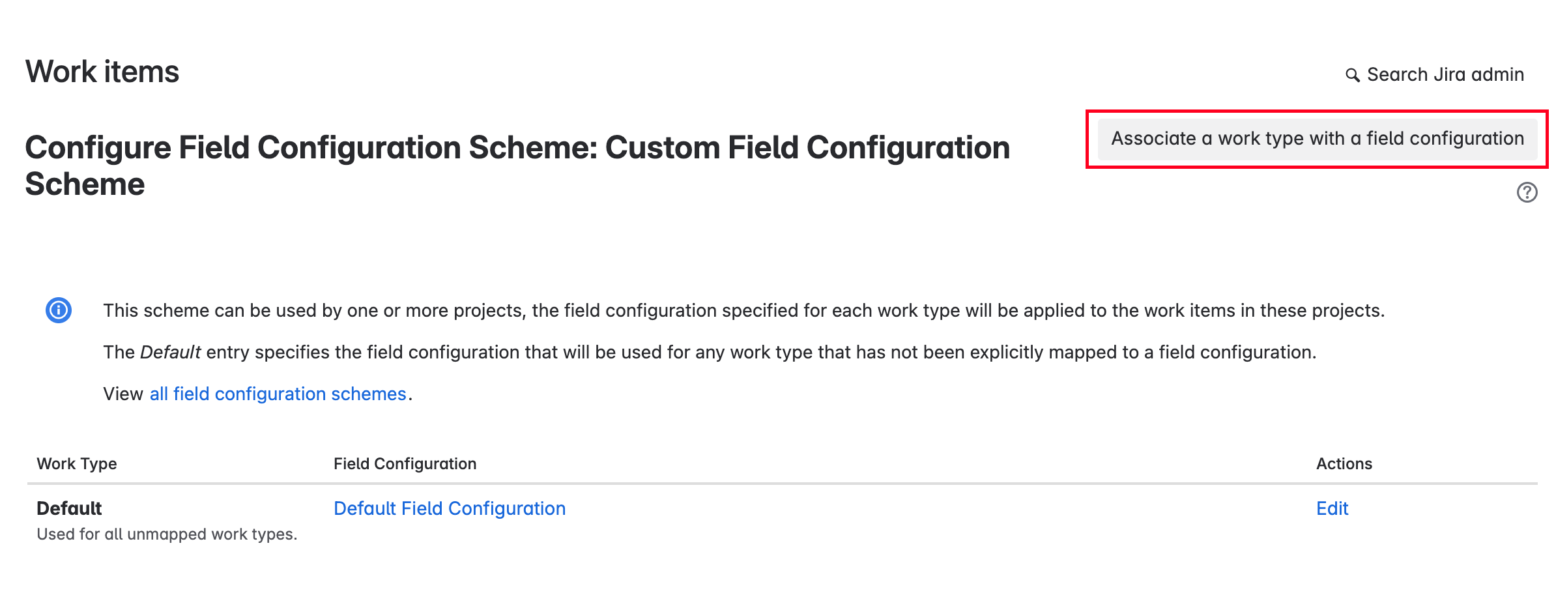Click the blue info circle icon
Screen dimensions: 1556x610
[59, 310]
